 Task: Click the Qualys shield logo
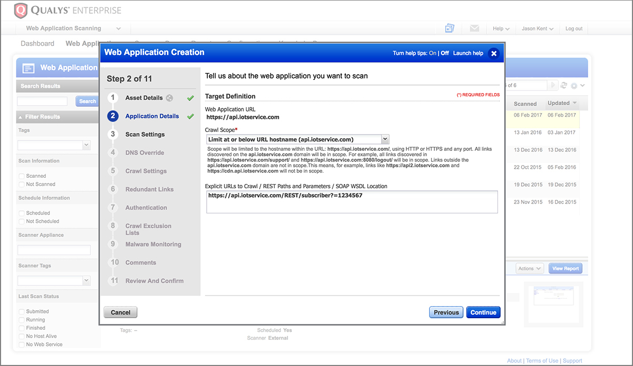point(20,10)
